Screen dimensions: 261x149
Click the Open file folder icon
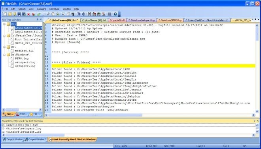coord(10,14)
